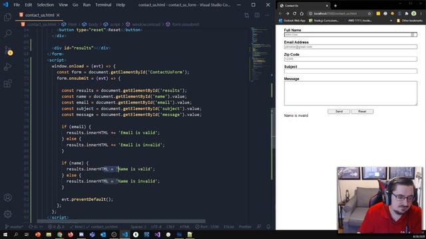Click the HTML language mode status item
This screenshot has height=239, width=426.
[x=185, y=226]
